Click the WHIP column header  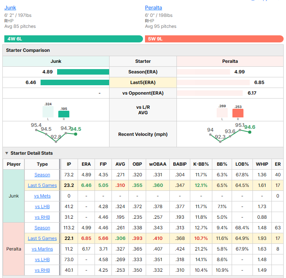pyautogui.click(x=262, y=164)
